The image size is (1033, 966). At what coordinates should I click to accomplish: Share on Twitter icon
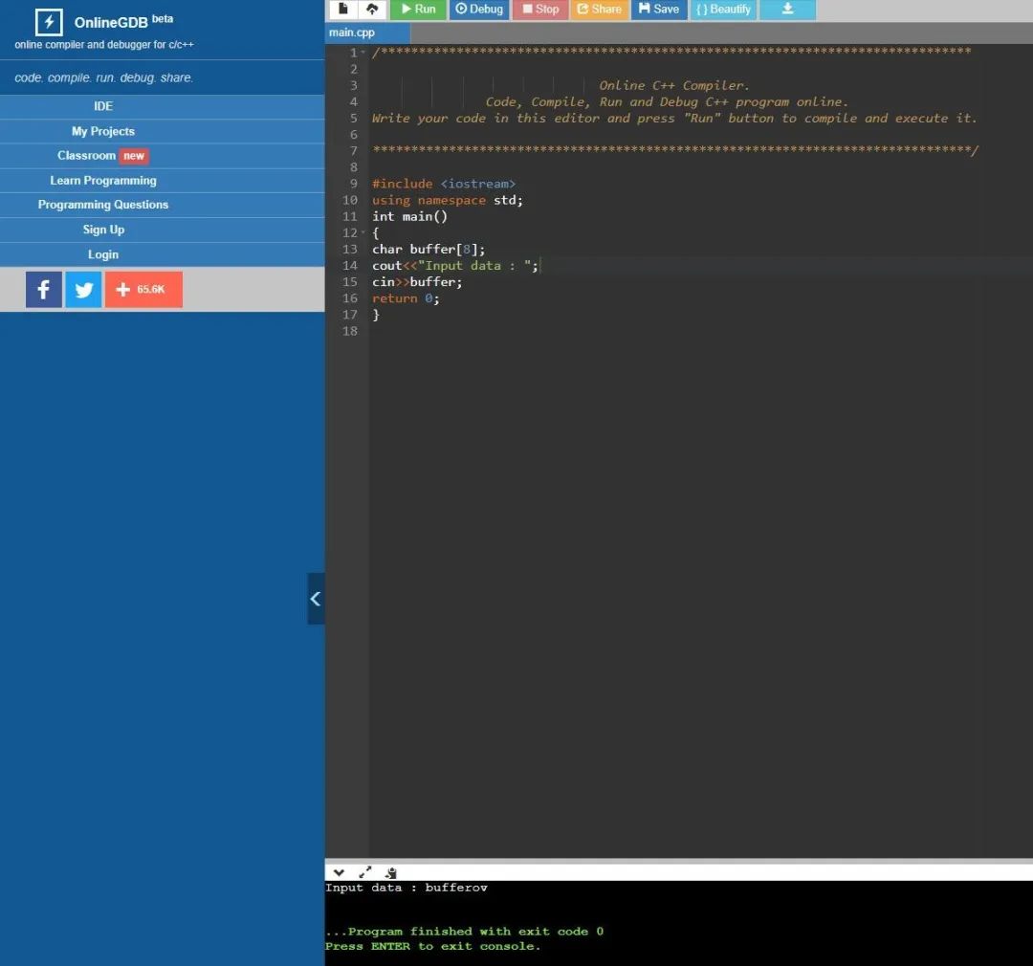(x=83, y=289)
